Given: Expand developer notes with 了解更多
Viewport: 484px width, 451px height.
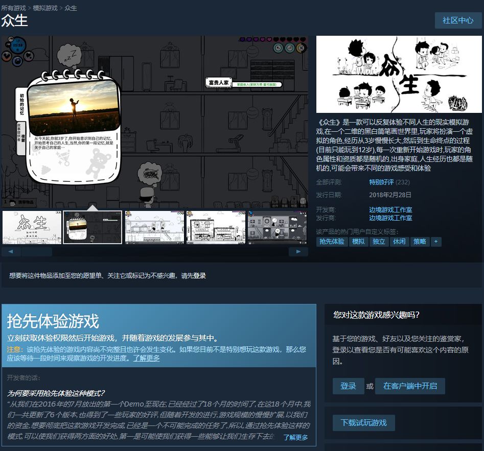Looking at the screenshot, I should (296, 437).
